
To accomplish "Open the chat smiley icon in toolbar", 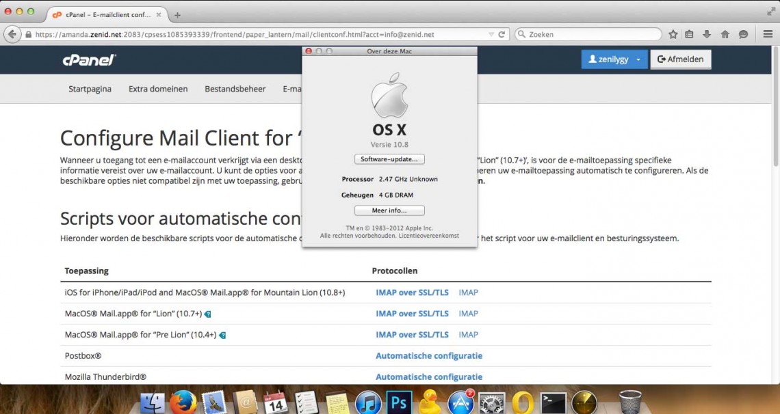I will coord(743,34).
